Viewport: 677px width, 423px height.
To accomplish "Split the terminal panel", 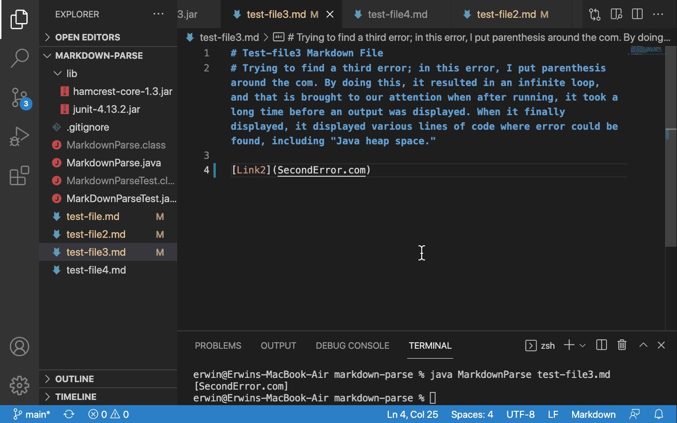I will (x=601, y=345).
